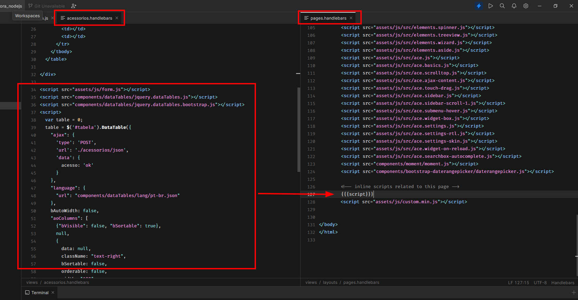Click the acesso: 'ok' line

[77, 165]
